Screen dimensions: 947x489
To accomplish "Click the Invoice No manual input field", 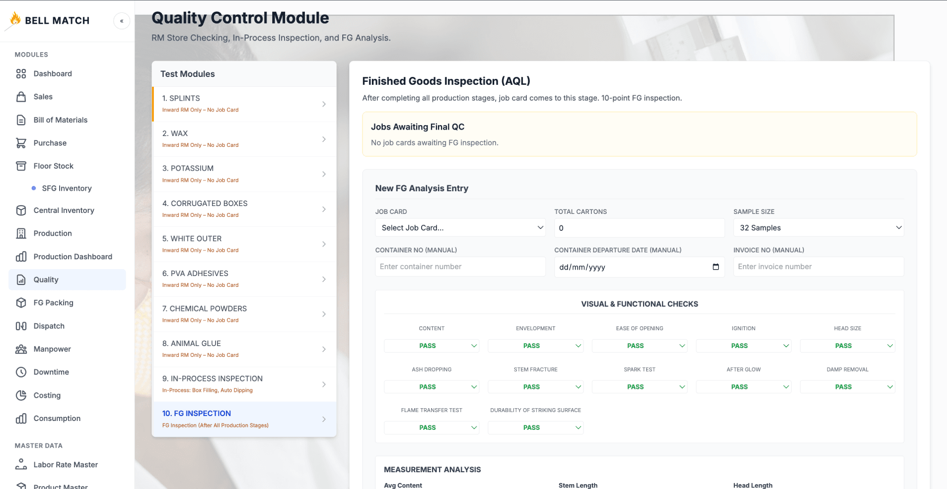I will coord(818,267).
